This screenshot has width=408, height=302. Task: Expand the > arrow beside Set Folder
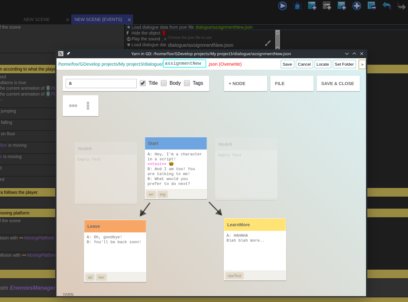click(x=362, y=64)
